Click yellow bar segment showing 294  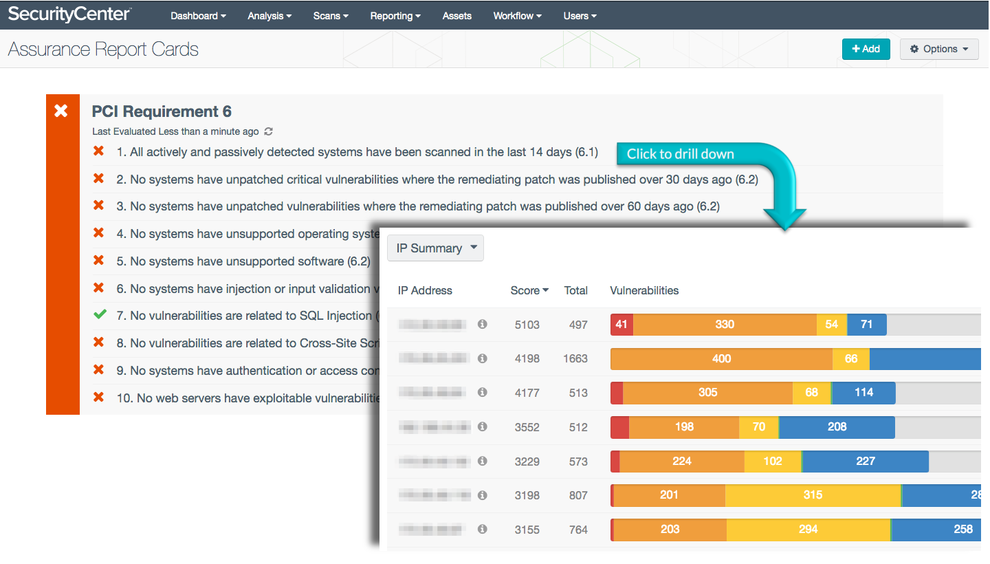tap(808, 529)
